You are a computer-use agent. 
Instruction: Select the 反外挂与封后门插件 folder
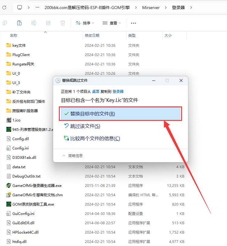(26, 101)
